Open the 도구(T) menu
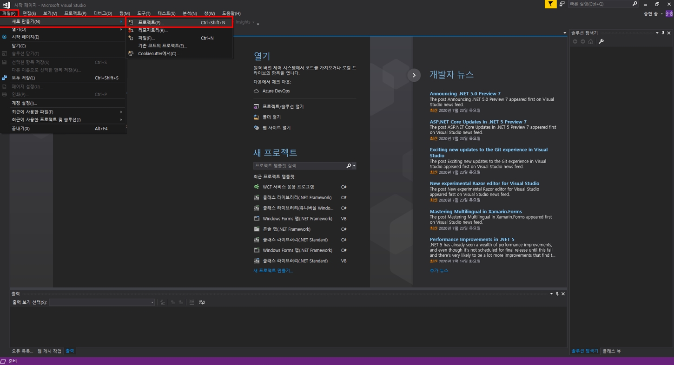 click(144, 13)
